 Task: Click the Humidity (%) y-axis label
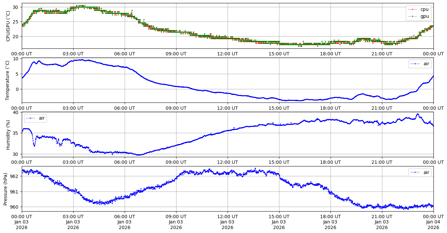8,134
